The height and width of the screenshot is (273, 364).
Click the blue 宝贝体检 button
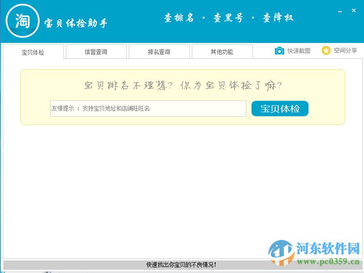(x=280, y=108)
